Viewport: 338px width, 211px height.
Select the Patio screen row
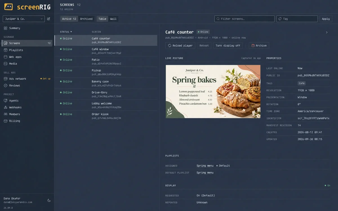(x=106, y=62)
